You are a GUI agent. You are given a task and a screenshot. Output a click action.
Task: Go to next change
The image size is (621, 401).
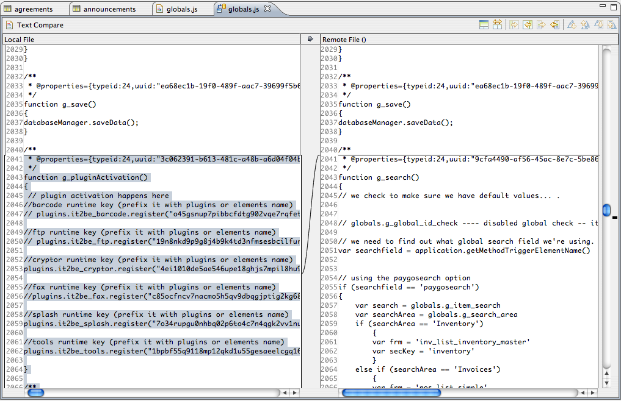[598, 24]
